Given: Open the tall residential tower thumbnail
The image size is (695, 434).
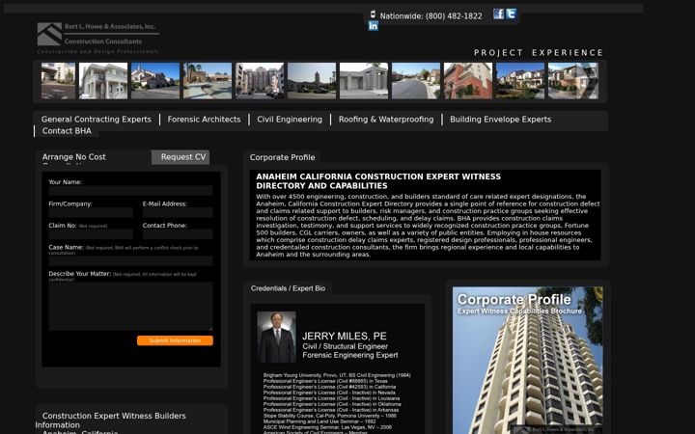Looking at the screenshot, I should click(260, 81).
